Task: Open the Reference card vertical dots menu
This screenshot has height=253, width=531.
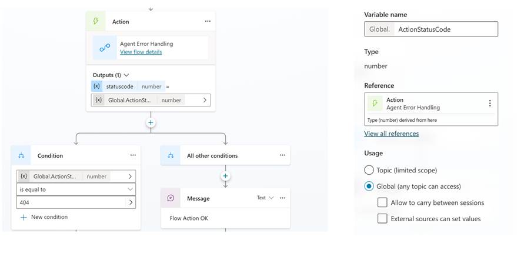Action: coord(489,104)
